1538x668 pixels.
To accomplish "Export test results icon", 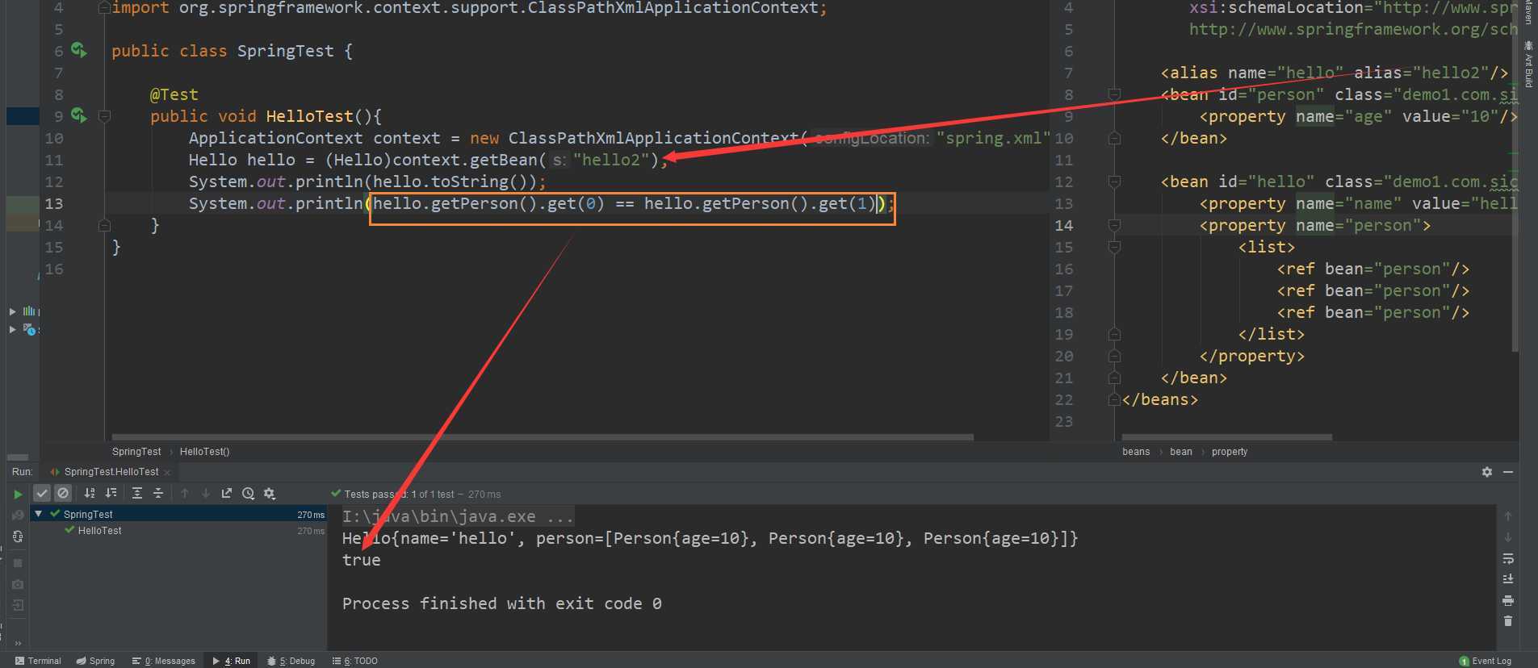I will [x=227, y=493].
